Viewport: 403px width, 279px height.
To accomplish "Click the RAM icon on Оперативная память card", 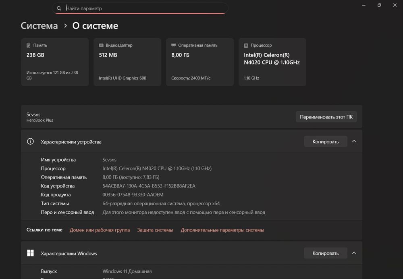I will click(x=173, y=46).
